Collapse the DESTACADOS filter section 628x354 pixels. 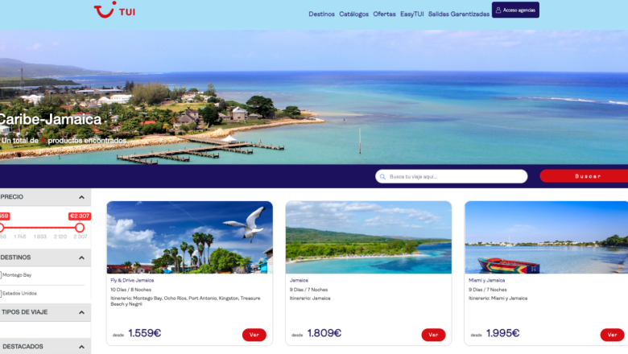click(x=81, y=347)
